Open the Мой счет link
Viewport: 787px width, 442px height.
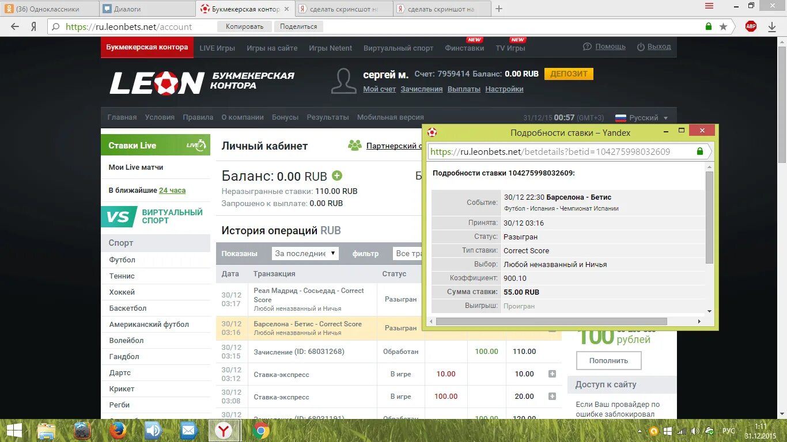tap(379, 89)
